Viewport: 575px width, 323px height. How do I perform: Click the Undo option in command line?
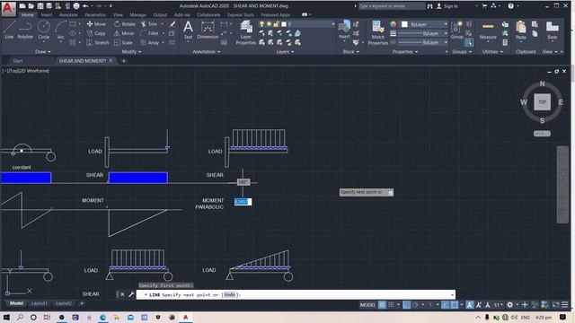(x=230, y=295)
